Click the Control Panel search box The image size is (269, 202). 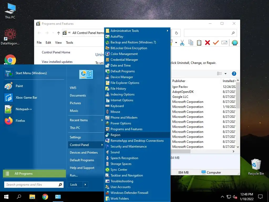click(210, 33)
